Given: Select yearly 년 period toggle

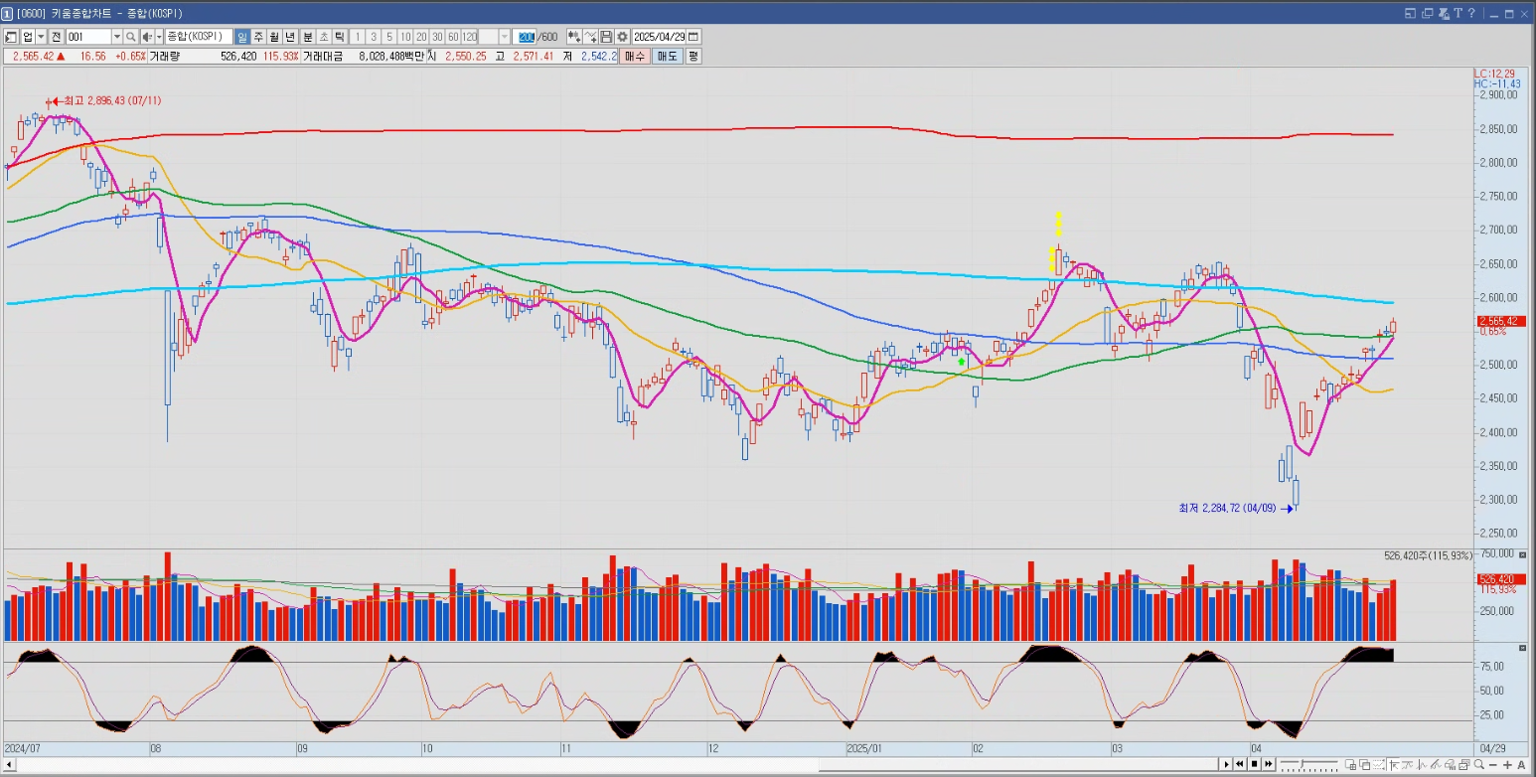Looking at the screenshot, I should 290,37.
